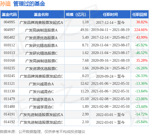Select fund 广发先进制造股票发起式C
This screenshot has height=134, width=149.
(41, 122)
